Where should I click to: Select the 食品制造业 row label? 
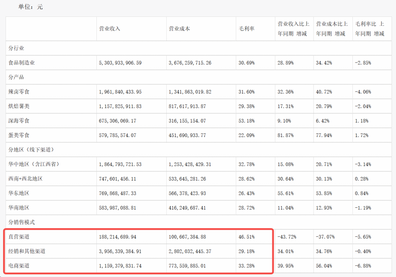tap(22, 63)
